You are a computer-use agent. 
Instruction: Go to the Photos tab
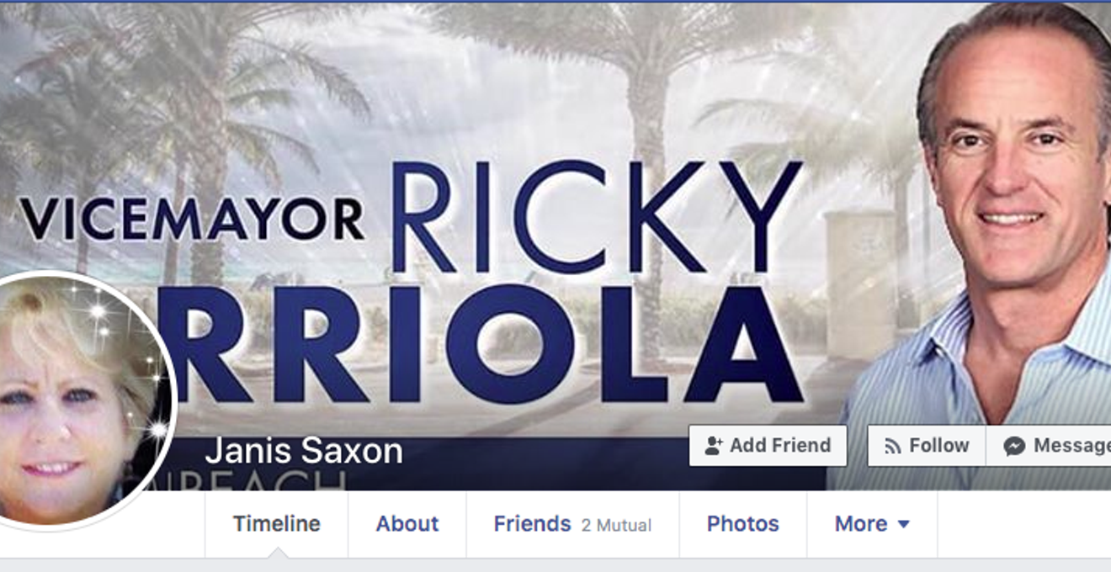coord(743,524)
